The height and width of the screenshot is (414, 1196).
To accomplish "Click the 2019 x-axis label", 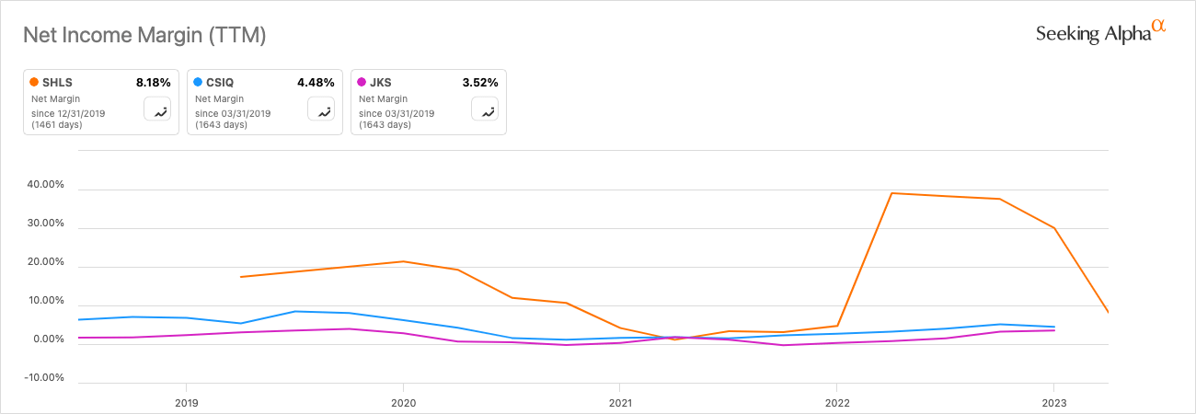I will point(186,403).
